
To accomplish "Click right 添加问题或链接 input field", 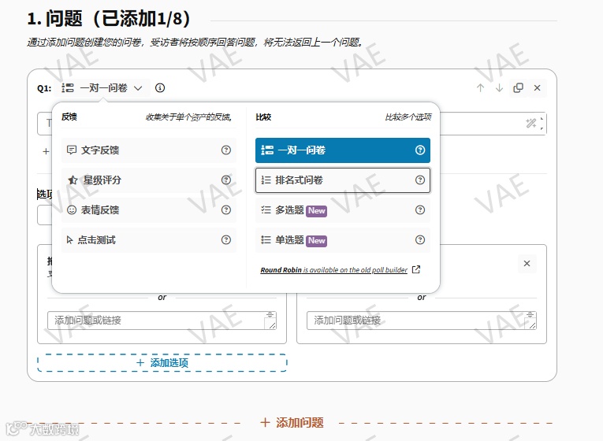I will (422, 321).
